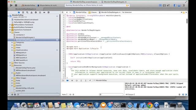This screenshot has width=196, height=110.
Task: Expand the QuartzCore.framework item
Action: click(x=10, y=30)
